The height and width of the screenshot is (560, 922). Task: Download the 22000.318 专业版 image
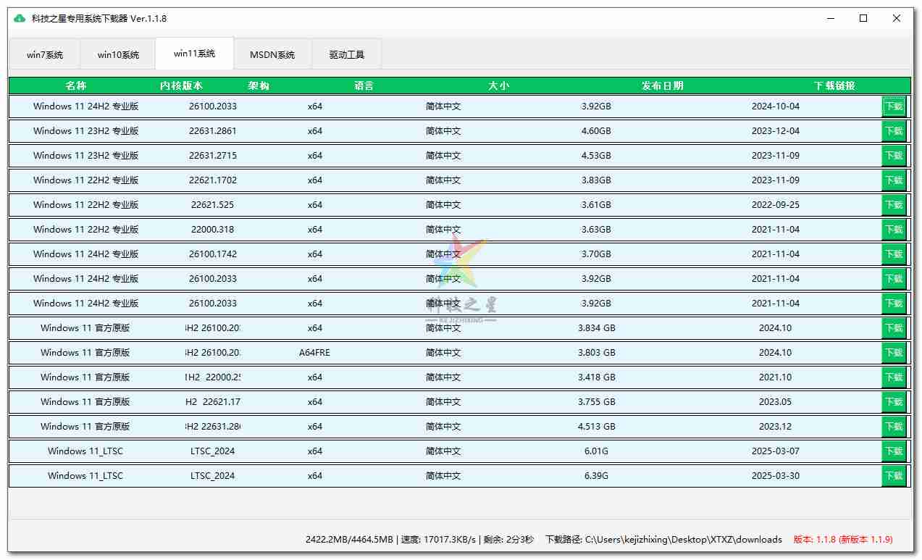coord(893,230)
